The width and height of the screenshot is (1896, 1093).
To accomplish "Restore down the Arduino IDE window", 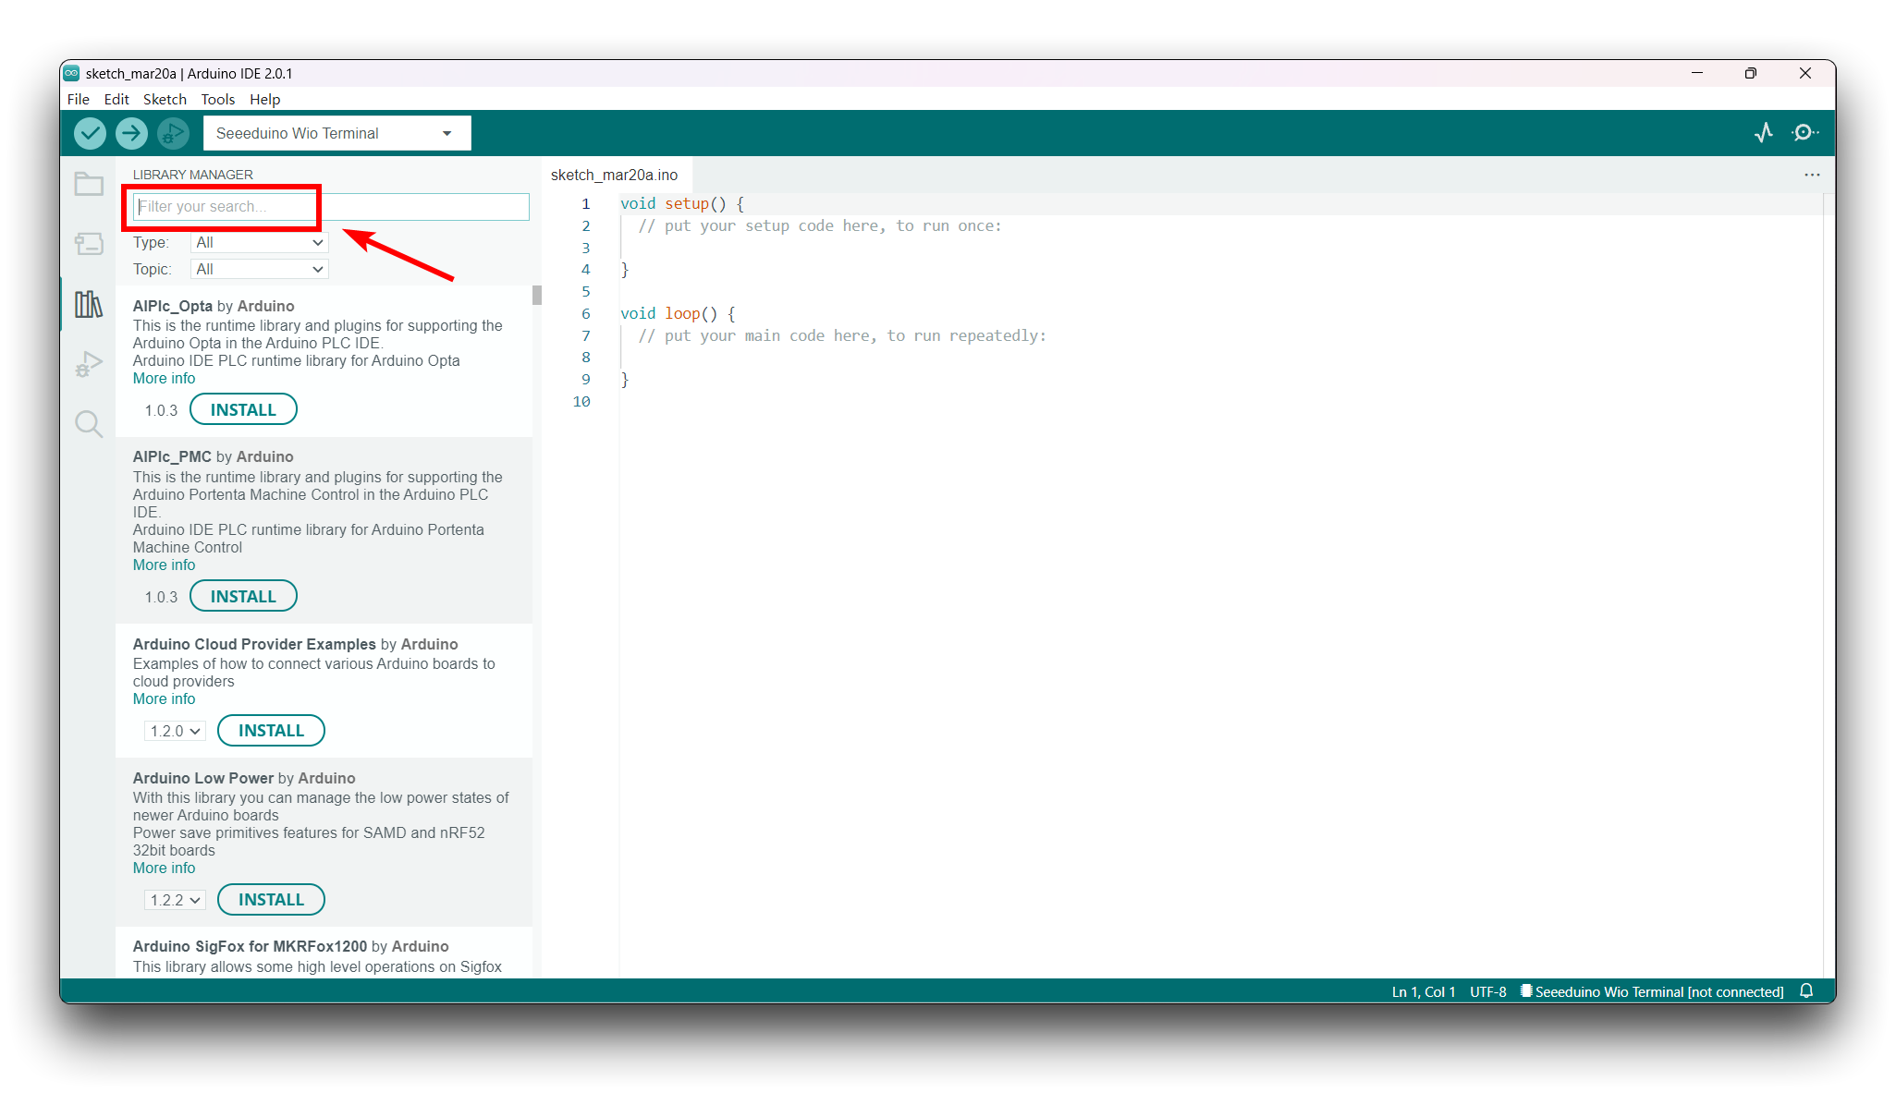I will tap(1751, 73).
